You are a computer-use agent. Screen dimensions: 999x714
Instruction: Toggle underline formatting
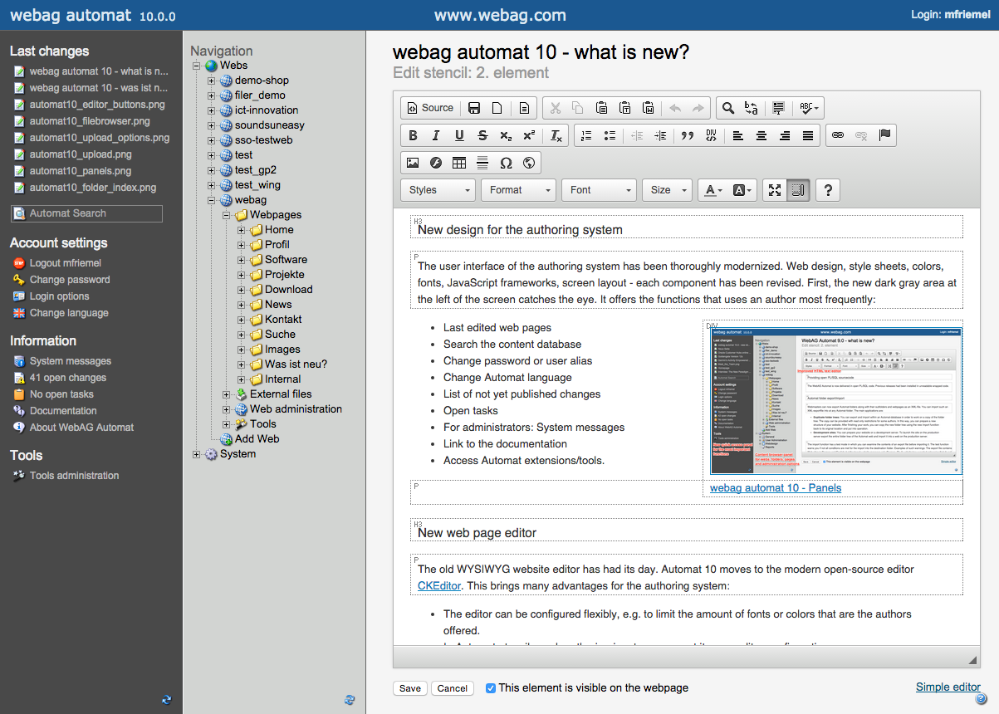pos(459,136)
